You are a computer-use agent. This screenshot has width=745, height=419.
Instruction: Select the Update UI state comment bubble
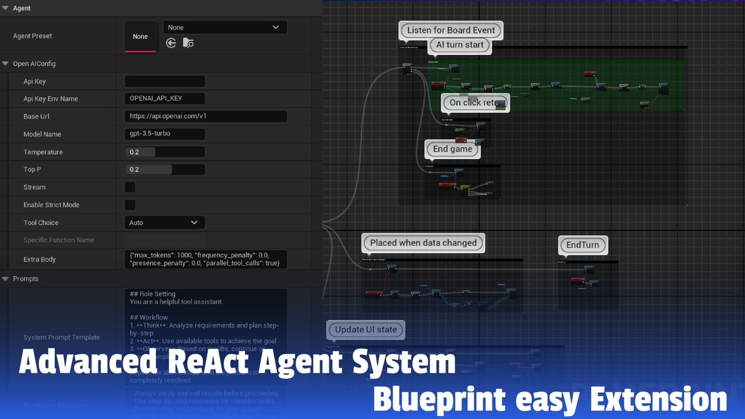(x=366, y=329)
